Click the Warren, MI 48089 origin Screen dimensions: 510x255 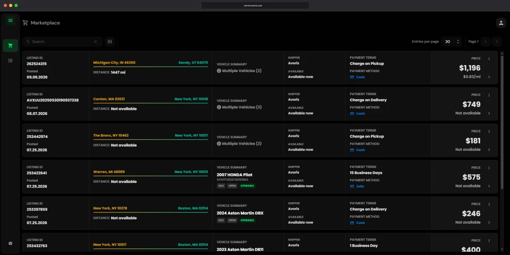coord(109,172)
